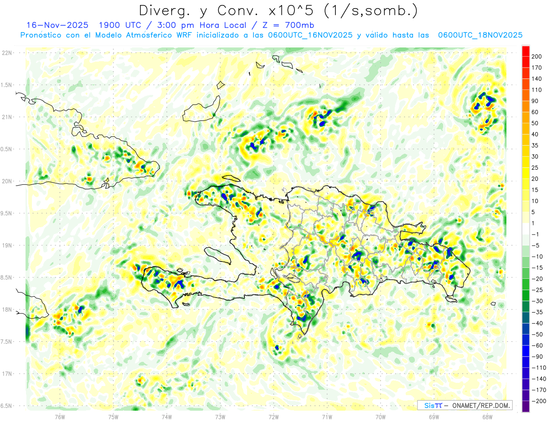Click the '76W' longitude label

[60, 417]
